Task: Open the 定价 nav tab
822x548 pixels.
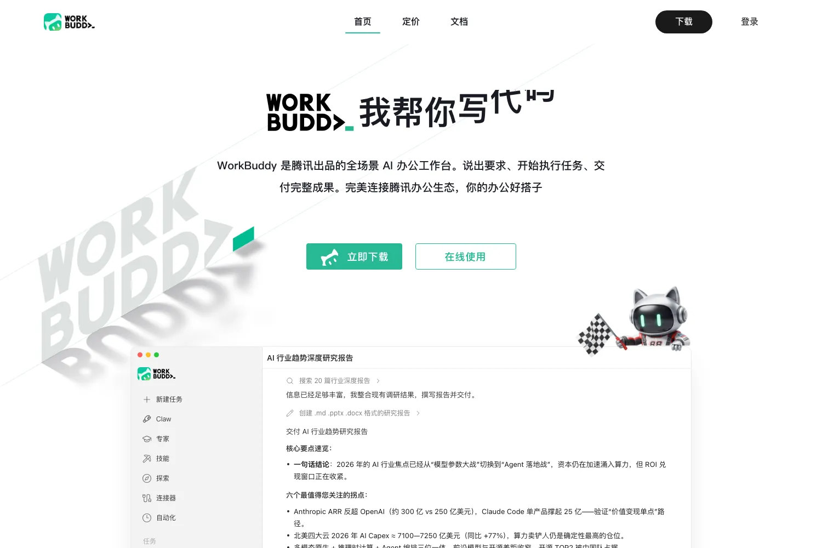Action: click(411, 22)
